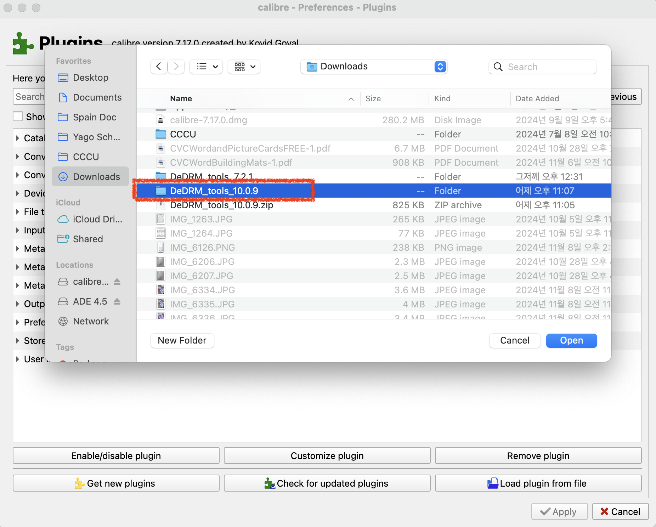Toggle the Show checkbox in Plugins
The image size is (656, 527).
(x=18, y=117)
